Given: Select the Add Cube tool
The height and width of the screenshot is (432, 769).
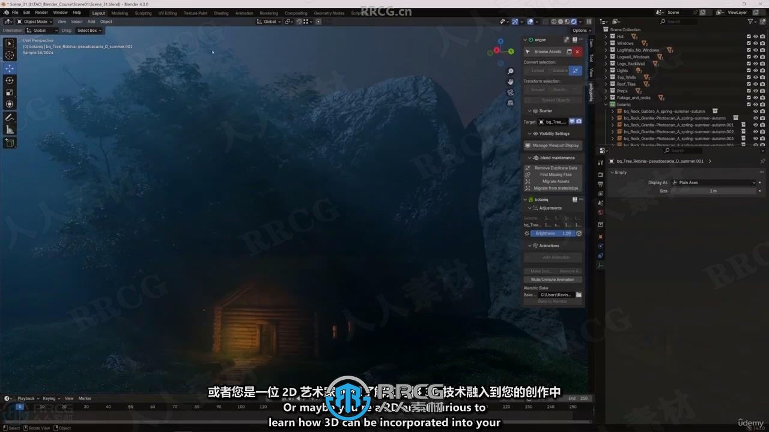Looking at the screenshot, I should pyautogui.click(x=10, y=143).
